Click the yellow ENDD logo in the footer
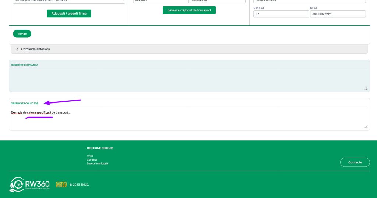The width and height of the screenshot is (377, 198). 61,184
